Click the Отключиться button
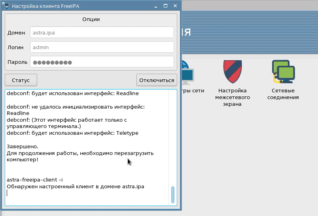The height and width of the screenshot is (216, 318). tap(157, 80)
